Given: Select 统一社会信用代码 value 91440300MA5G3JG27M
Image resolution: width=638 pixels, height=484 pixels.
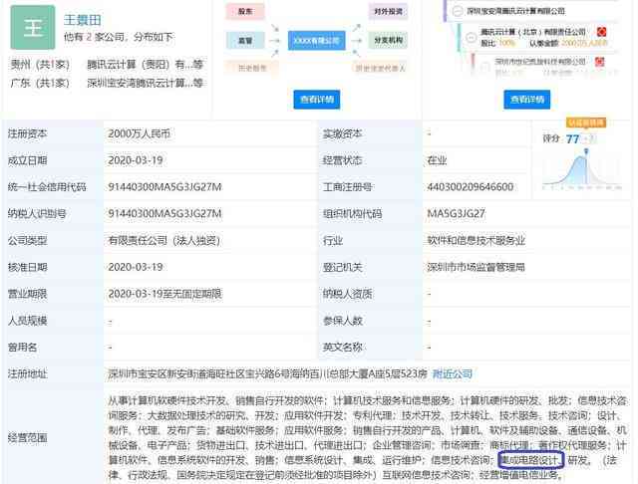Looking at the screenshot, I should pyautogui.click(x=164, y=187).
